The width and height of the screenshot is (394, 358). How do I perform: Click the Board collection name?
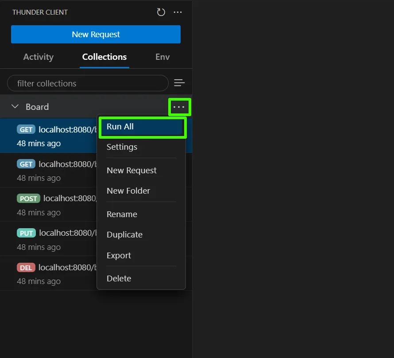[37, 107]
